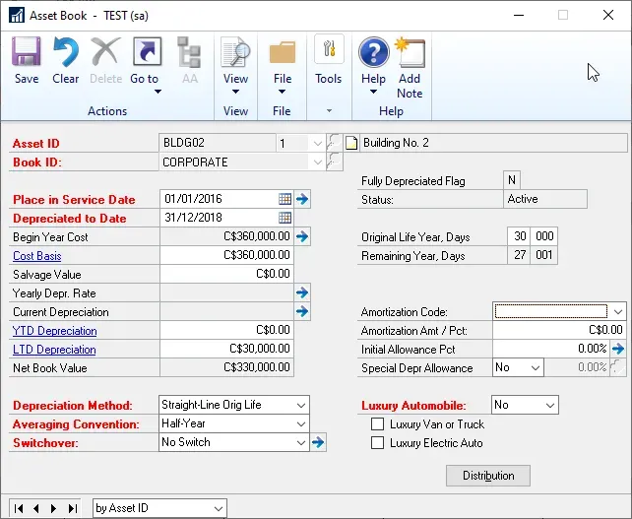Open the Go to shortcut icon

point(147,51)
